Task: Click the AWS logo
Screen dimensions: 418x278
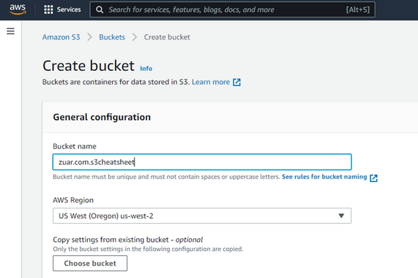Action: [x=17, y=10]
